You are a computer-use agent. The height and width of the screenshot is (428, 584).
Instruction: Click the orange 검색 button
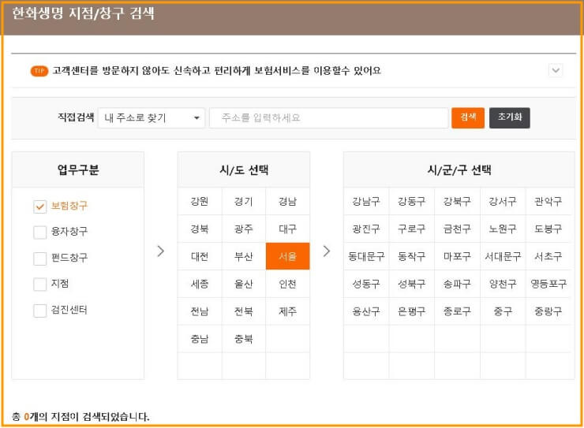click(468, 118)
